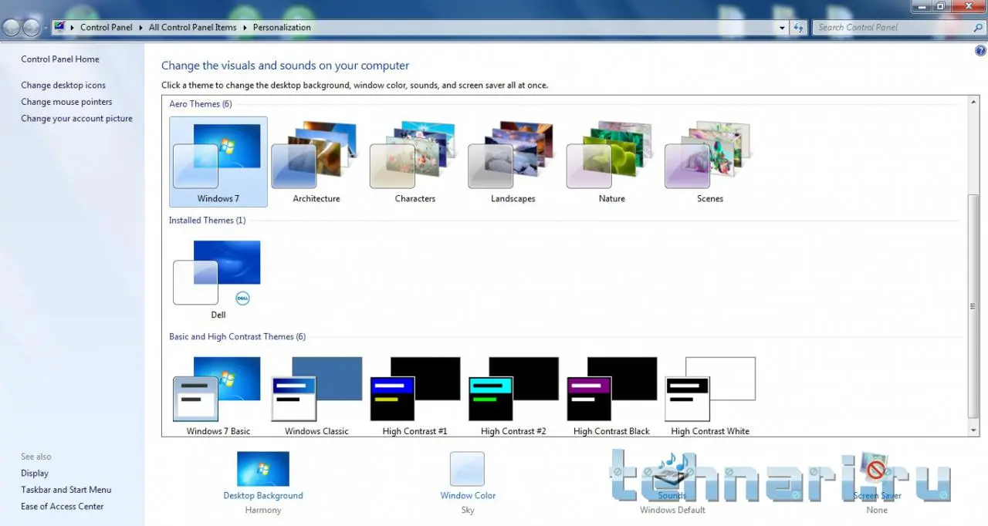Open address bar history dropdown
The image size is (988, 526).
pyautogui.click(x=783, y=28)
